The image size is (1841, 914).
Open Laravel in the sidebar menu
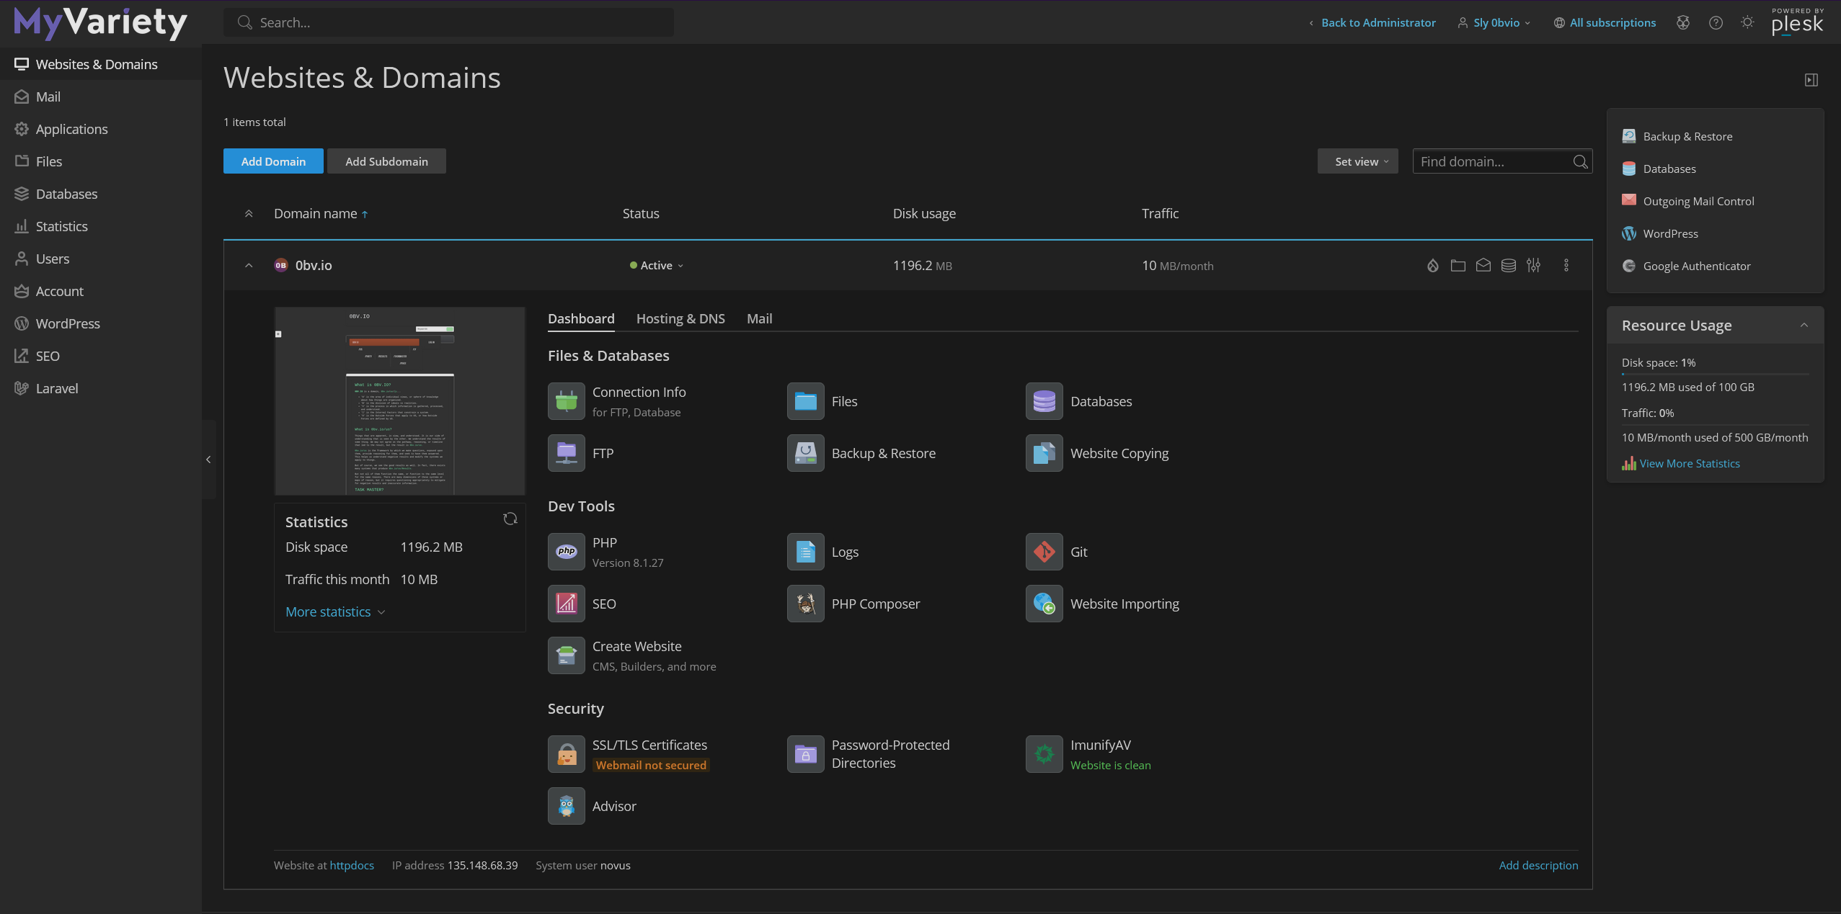(56, 388)
